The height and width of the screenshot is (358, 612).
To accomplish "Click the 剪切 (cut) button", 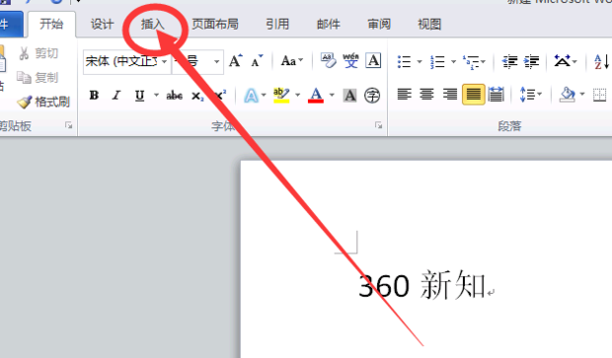I will tap(38, 53).
